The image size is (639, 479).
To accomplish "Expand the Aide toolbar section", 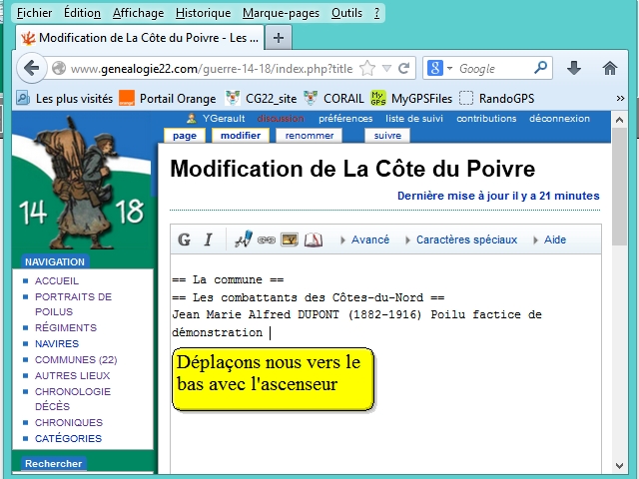I will (549, 239).
